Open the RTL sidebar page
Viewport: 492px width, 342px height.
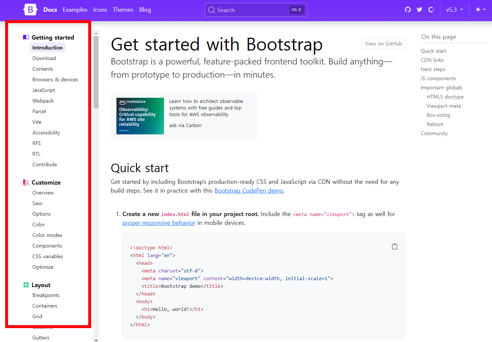[36, 154]
